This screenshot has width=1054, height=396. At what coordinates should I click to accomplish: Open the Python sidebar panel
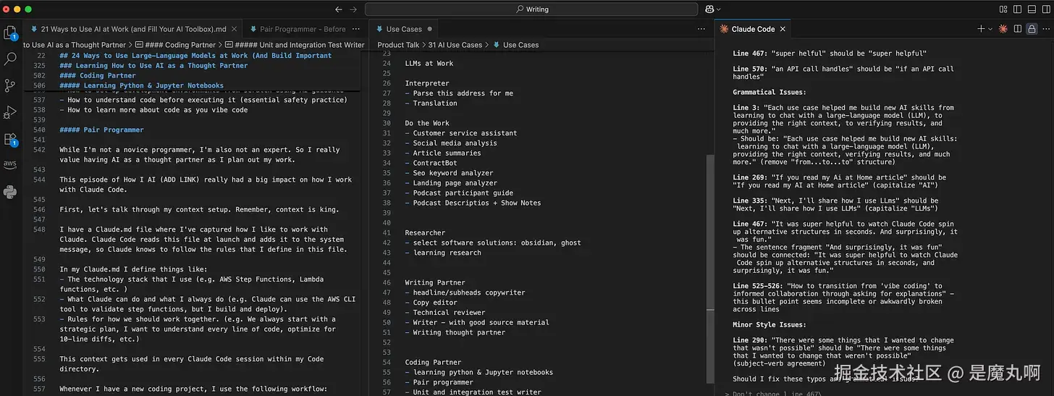pos(10,192)
